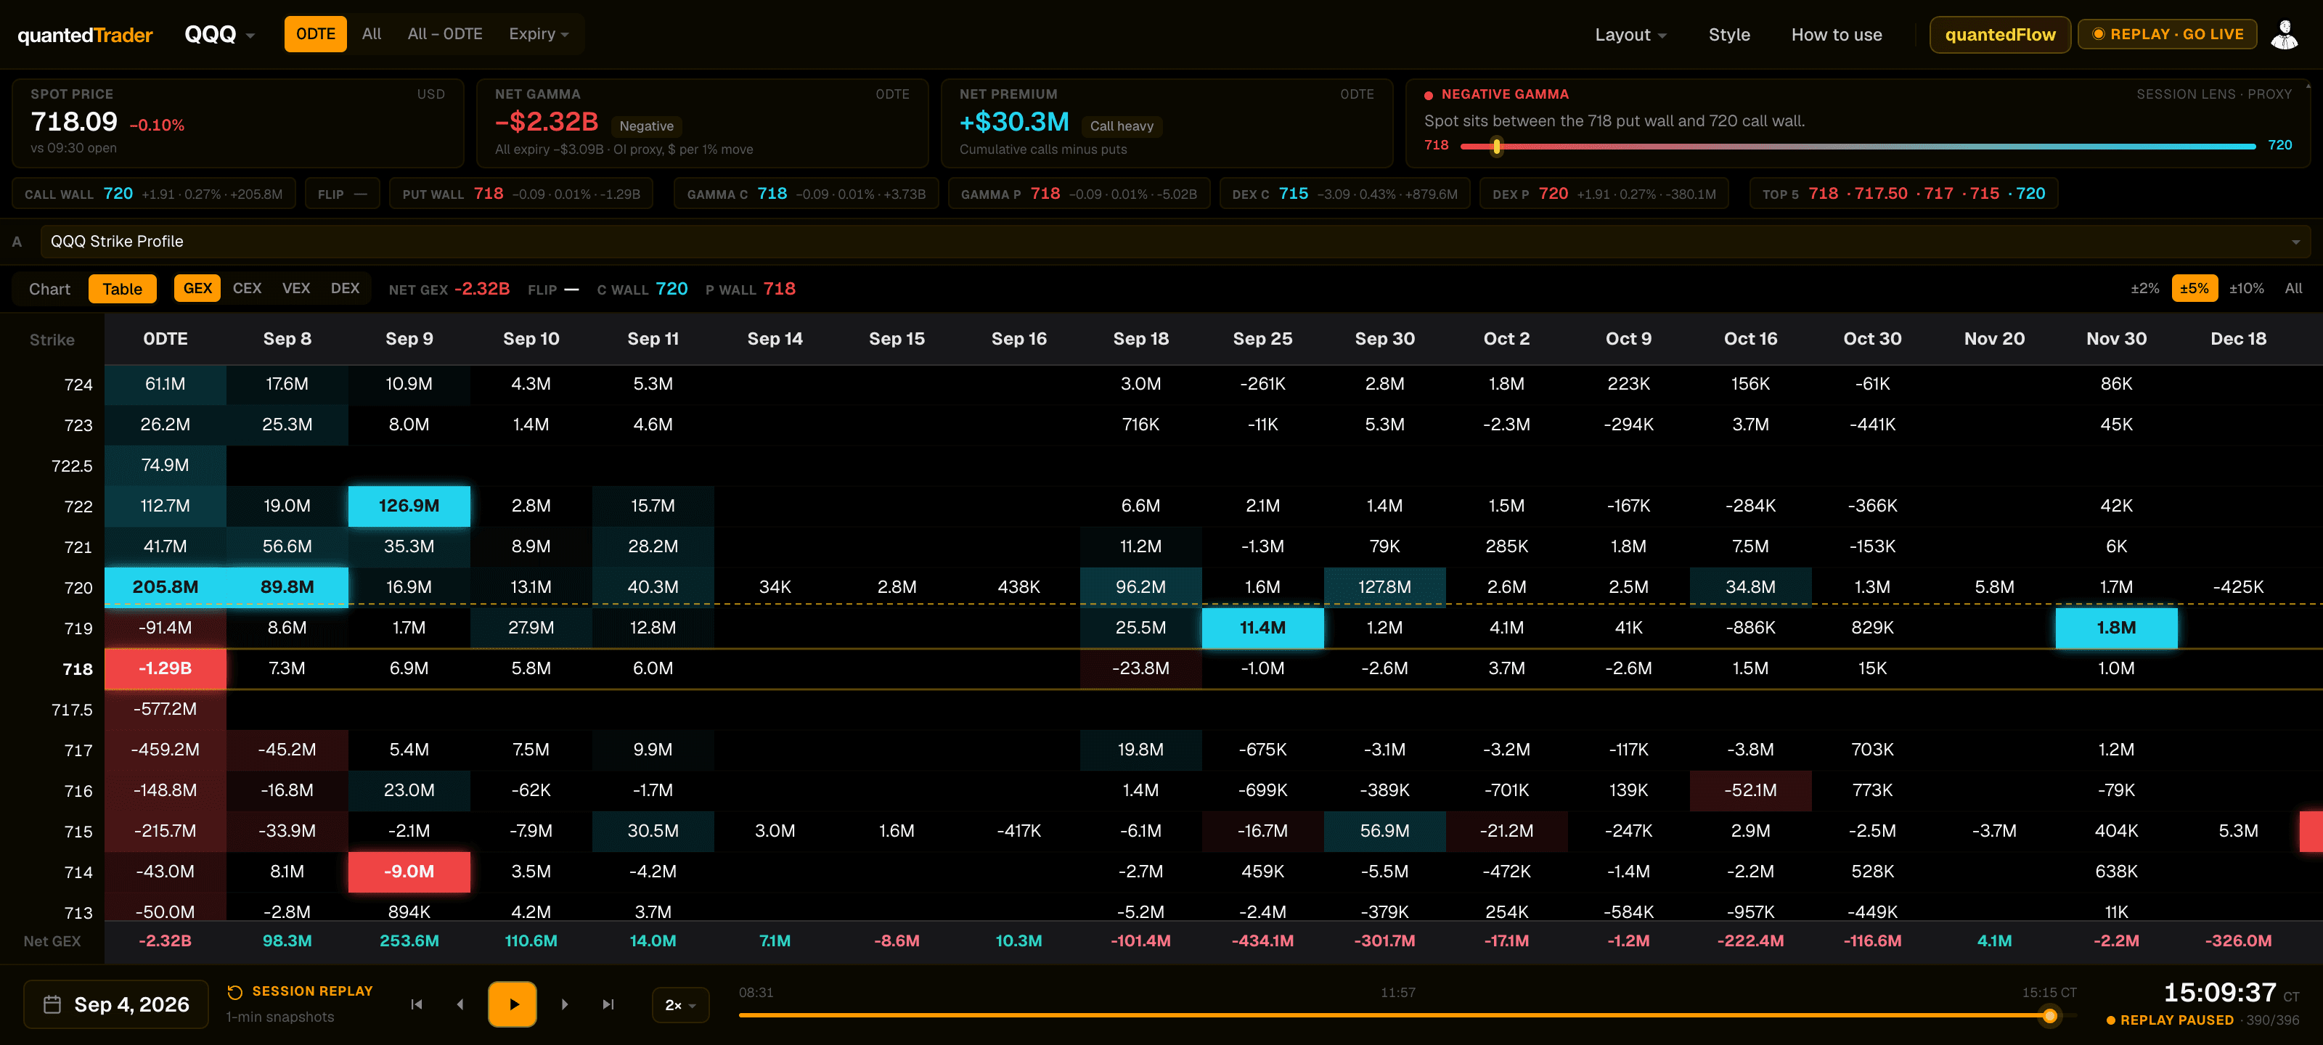Open the Style menu
2323x1045 pixels.
[1728, 35]
